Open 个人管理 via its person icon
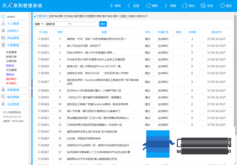Image resolution: width=237 pixels, height=165 pixels. tap(3, 24)
